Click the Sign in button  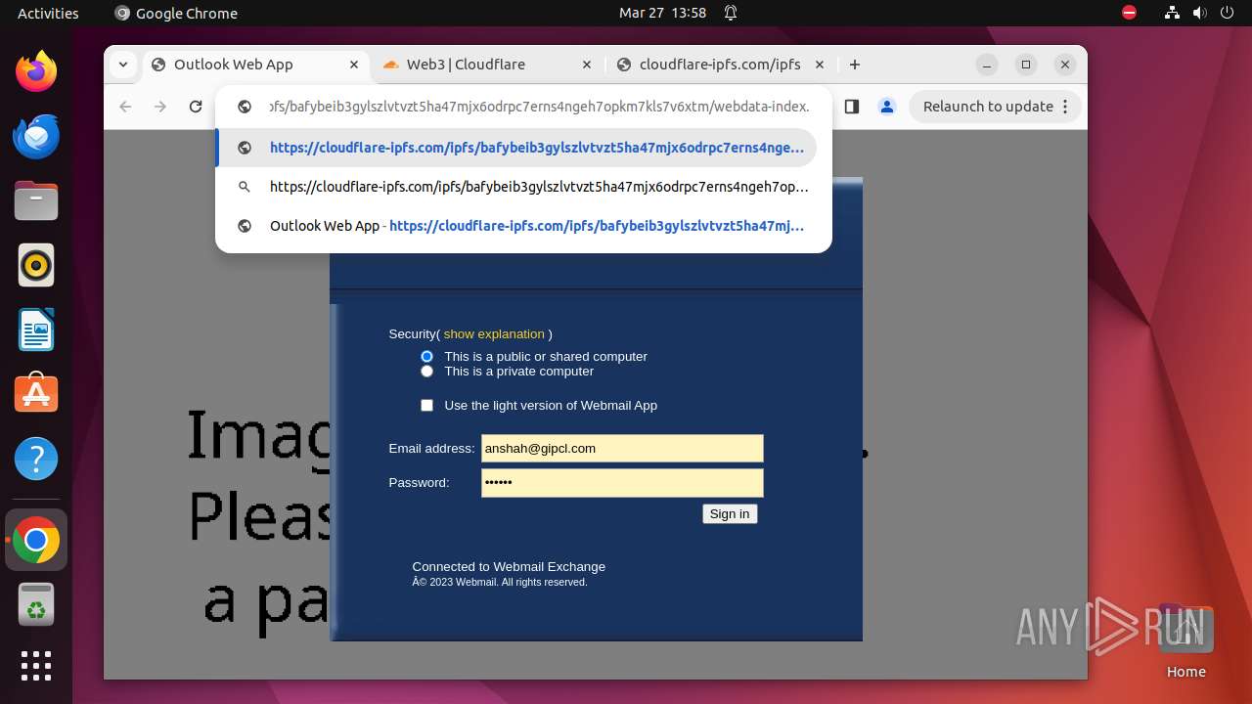(730, 514)
